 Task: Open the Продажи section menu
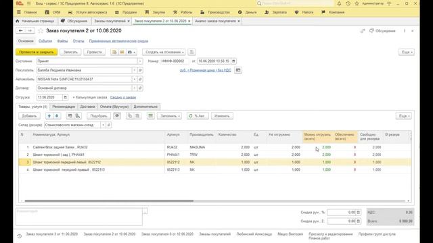point(126,12)
